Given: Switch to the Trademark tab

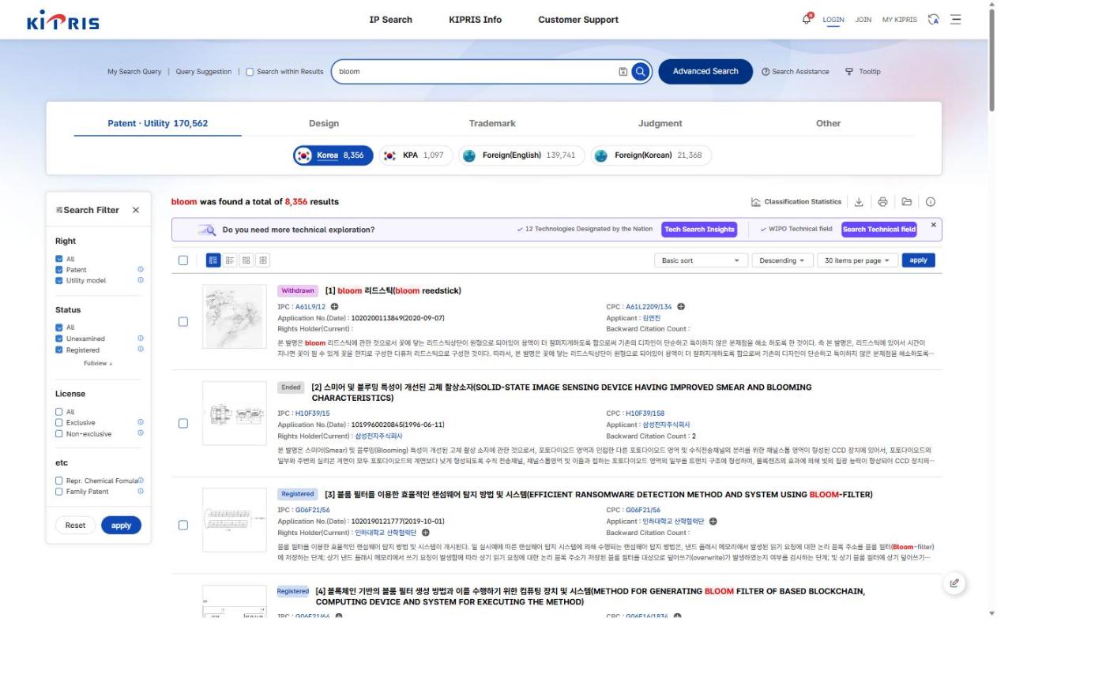Looking at the screenshot, I should [x=492, y=123].
